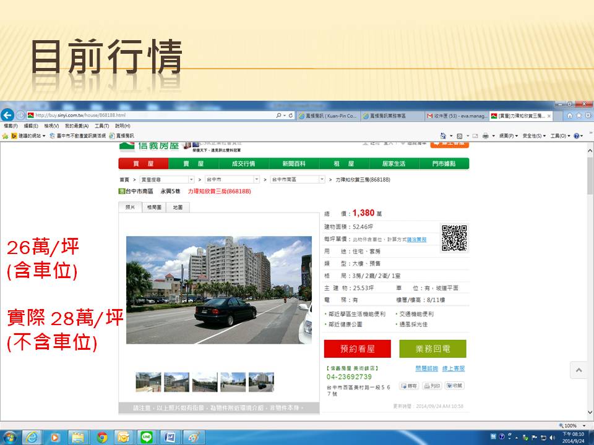The image size is (594, 445).
Task: Open LINE app from the taskbar
Action: [x=147, y=438]
